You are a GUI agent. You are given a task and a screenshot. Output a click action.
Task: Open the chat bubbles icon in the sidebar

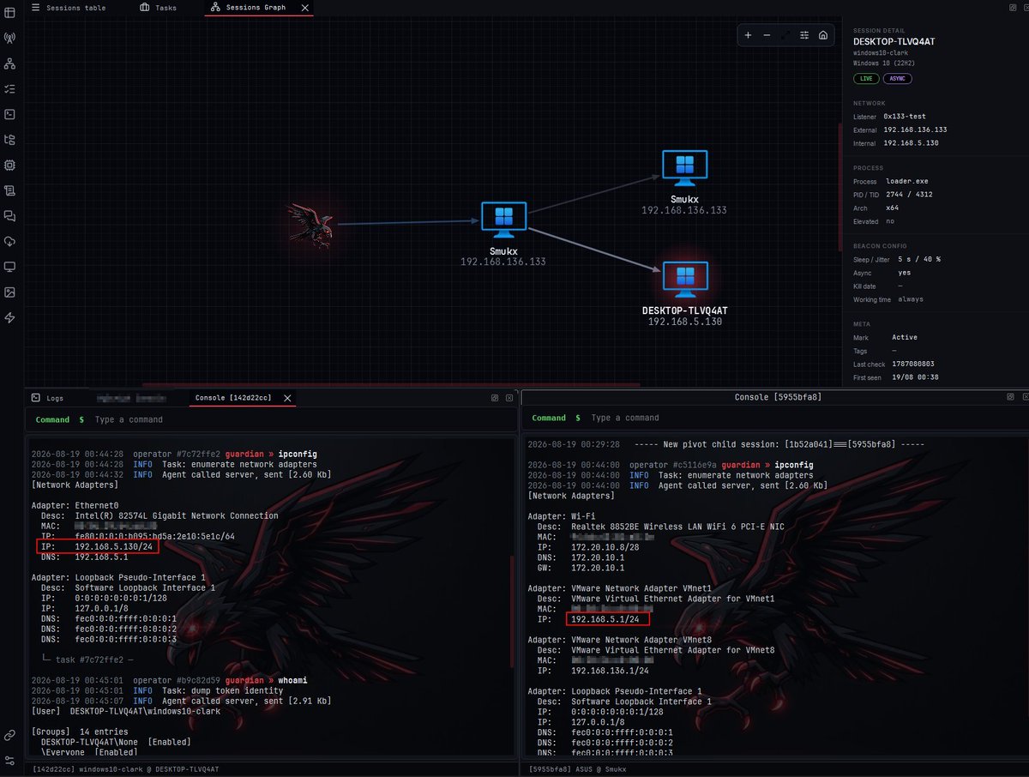10,215
